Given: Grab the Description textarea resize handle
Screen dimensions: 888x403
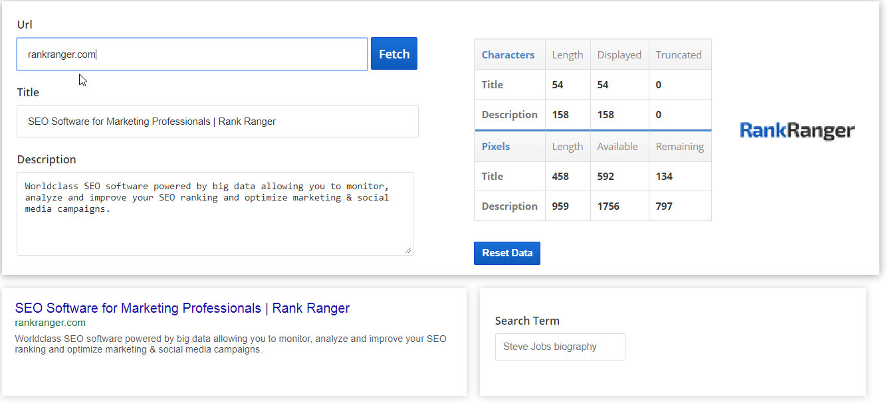Looking at the screenshot, I should (x=408, y=250).
